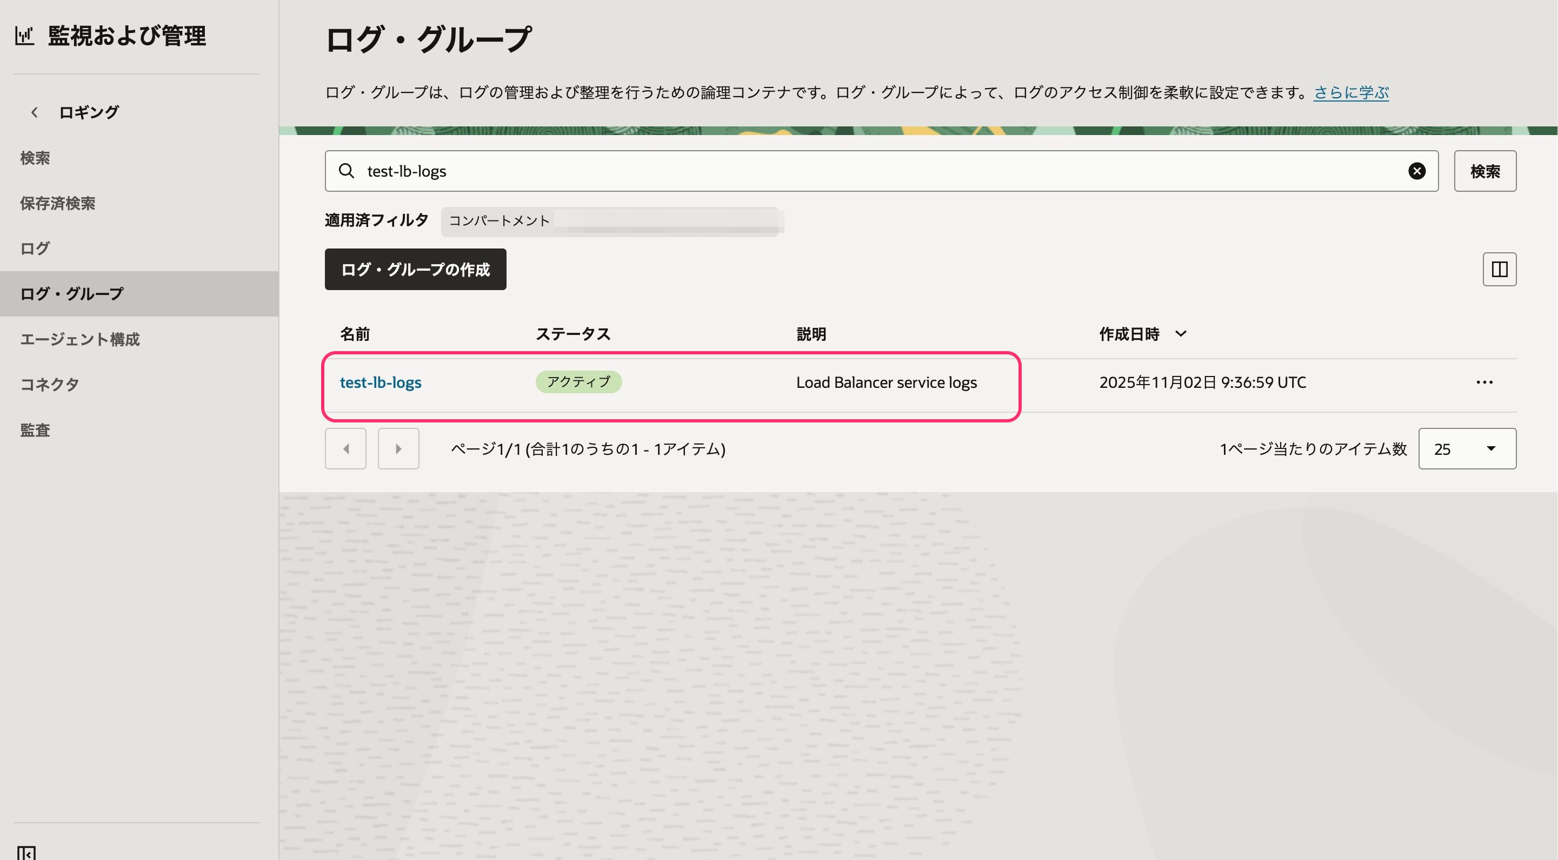Go to the previous page arrow
Viewport: 1558px width, 860px height.
pyautogui.click(x=345, y=449)
